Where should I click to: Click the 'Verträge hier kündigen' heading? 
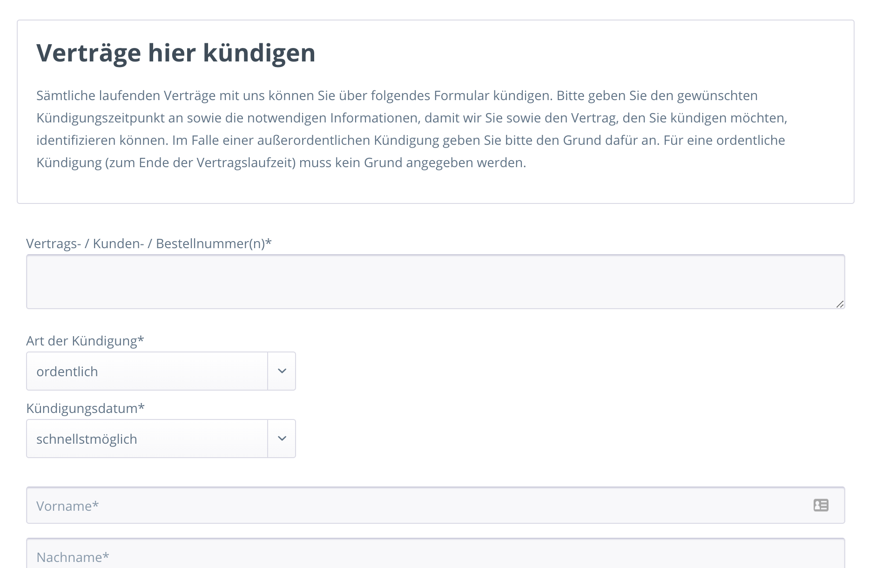click(176, 53)
